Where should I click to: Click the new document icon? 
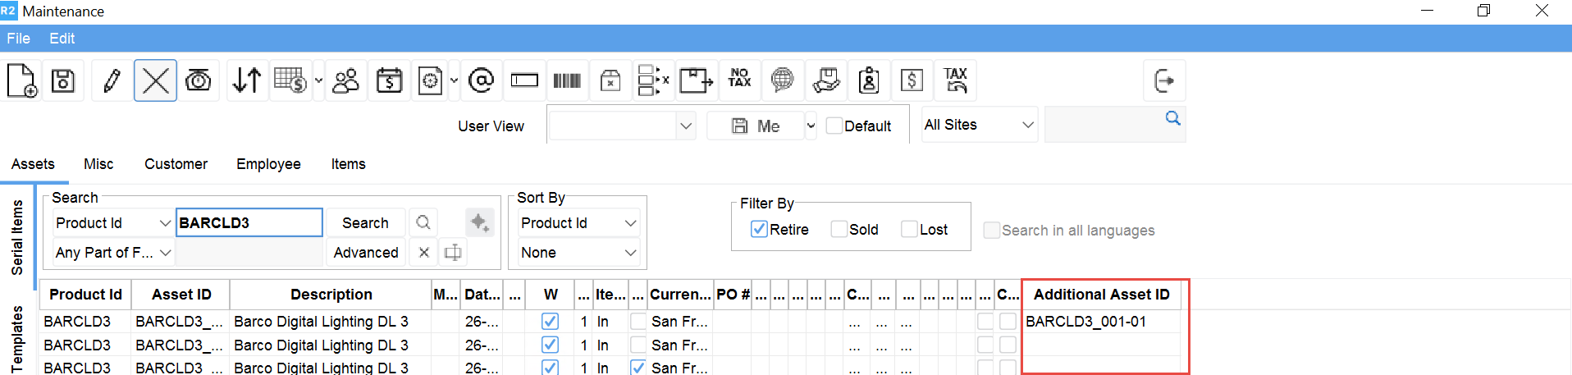21,80
